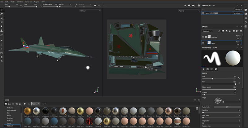248x128 pixels.
Task: Select Brushes category in Shelf
Action: tap(10, 118)
